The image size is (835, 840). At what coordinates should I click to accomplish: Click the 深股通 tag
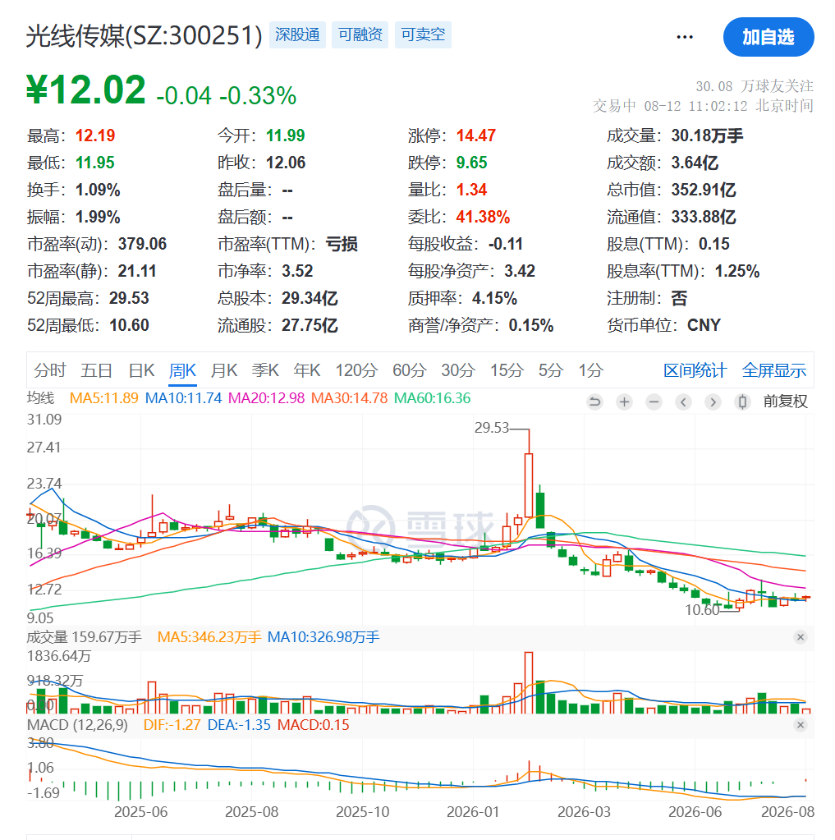tap(297, 34)
